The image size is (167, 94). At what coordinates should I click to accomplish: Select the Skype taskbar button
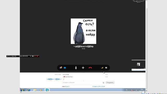(x=47, y=90)
